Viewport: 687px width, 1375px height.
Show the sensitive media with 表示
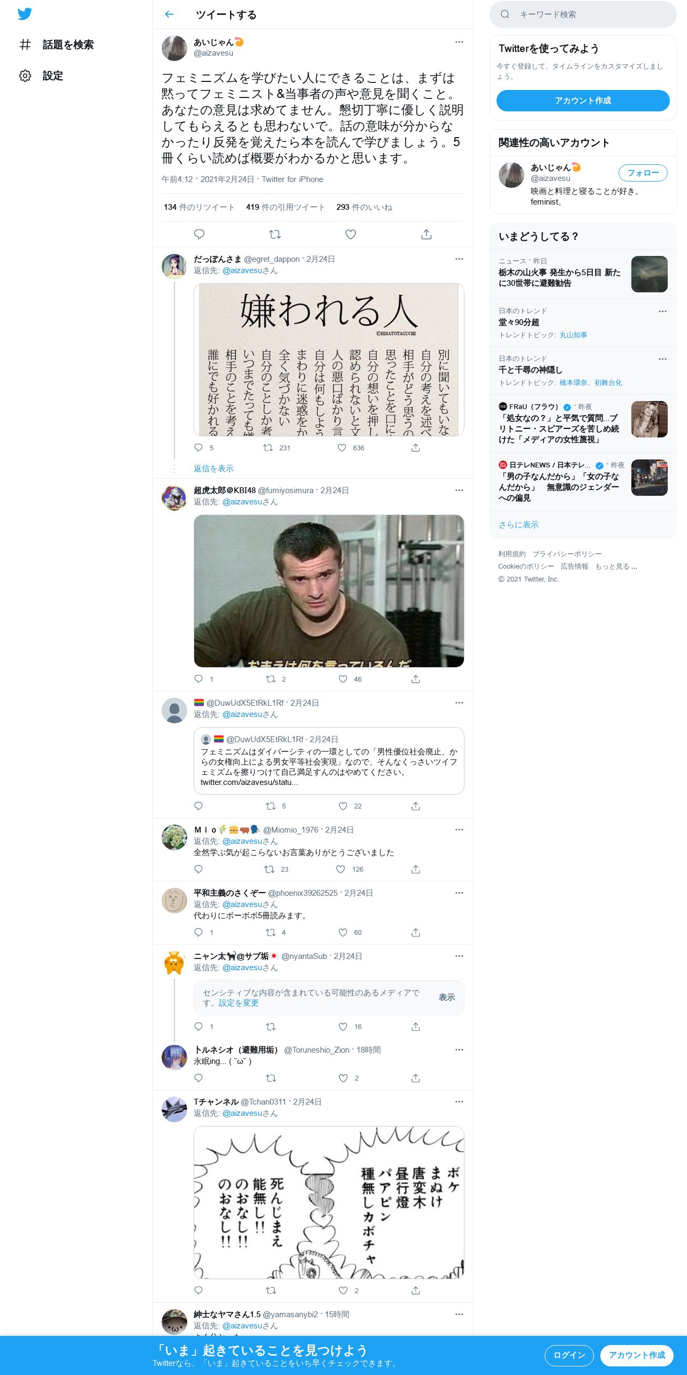447,997
